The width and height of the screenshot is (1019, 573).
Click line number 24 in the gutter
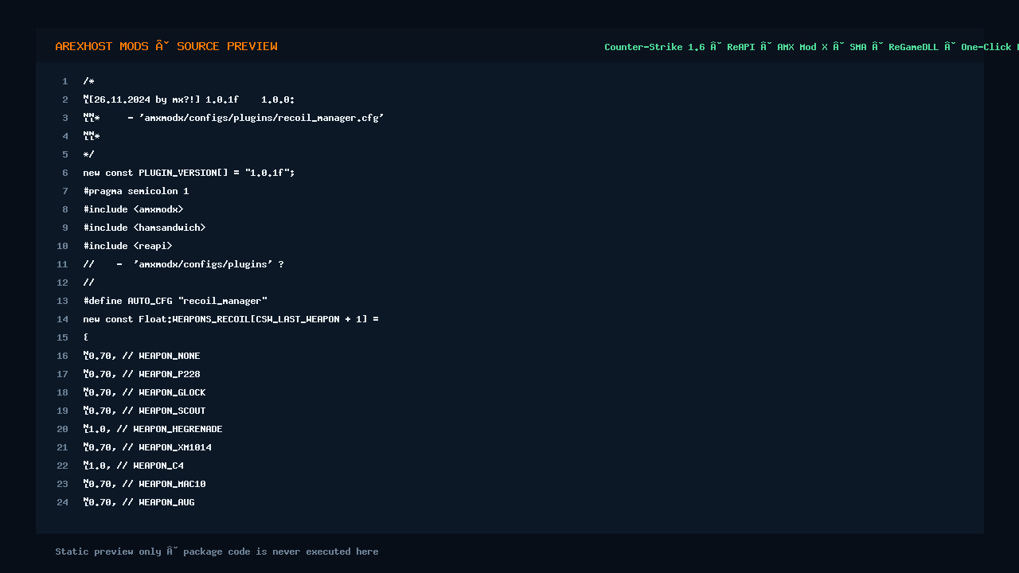tap(62, 502)
